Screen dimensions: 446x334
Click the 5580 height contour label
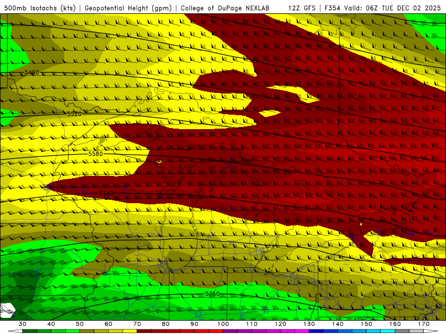pyautogui.click(x=95, y=154)
